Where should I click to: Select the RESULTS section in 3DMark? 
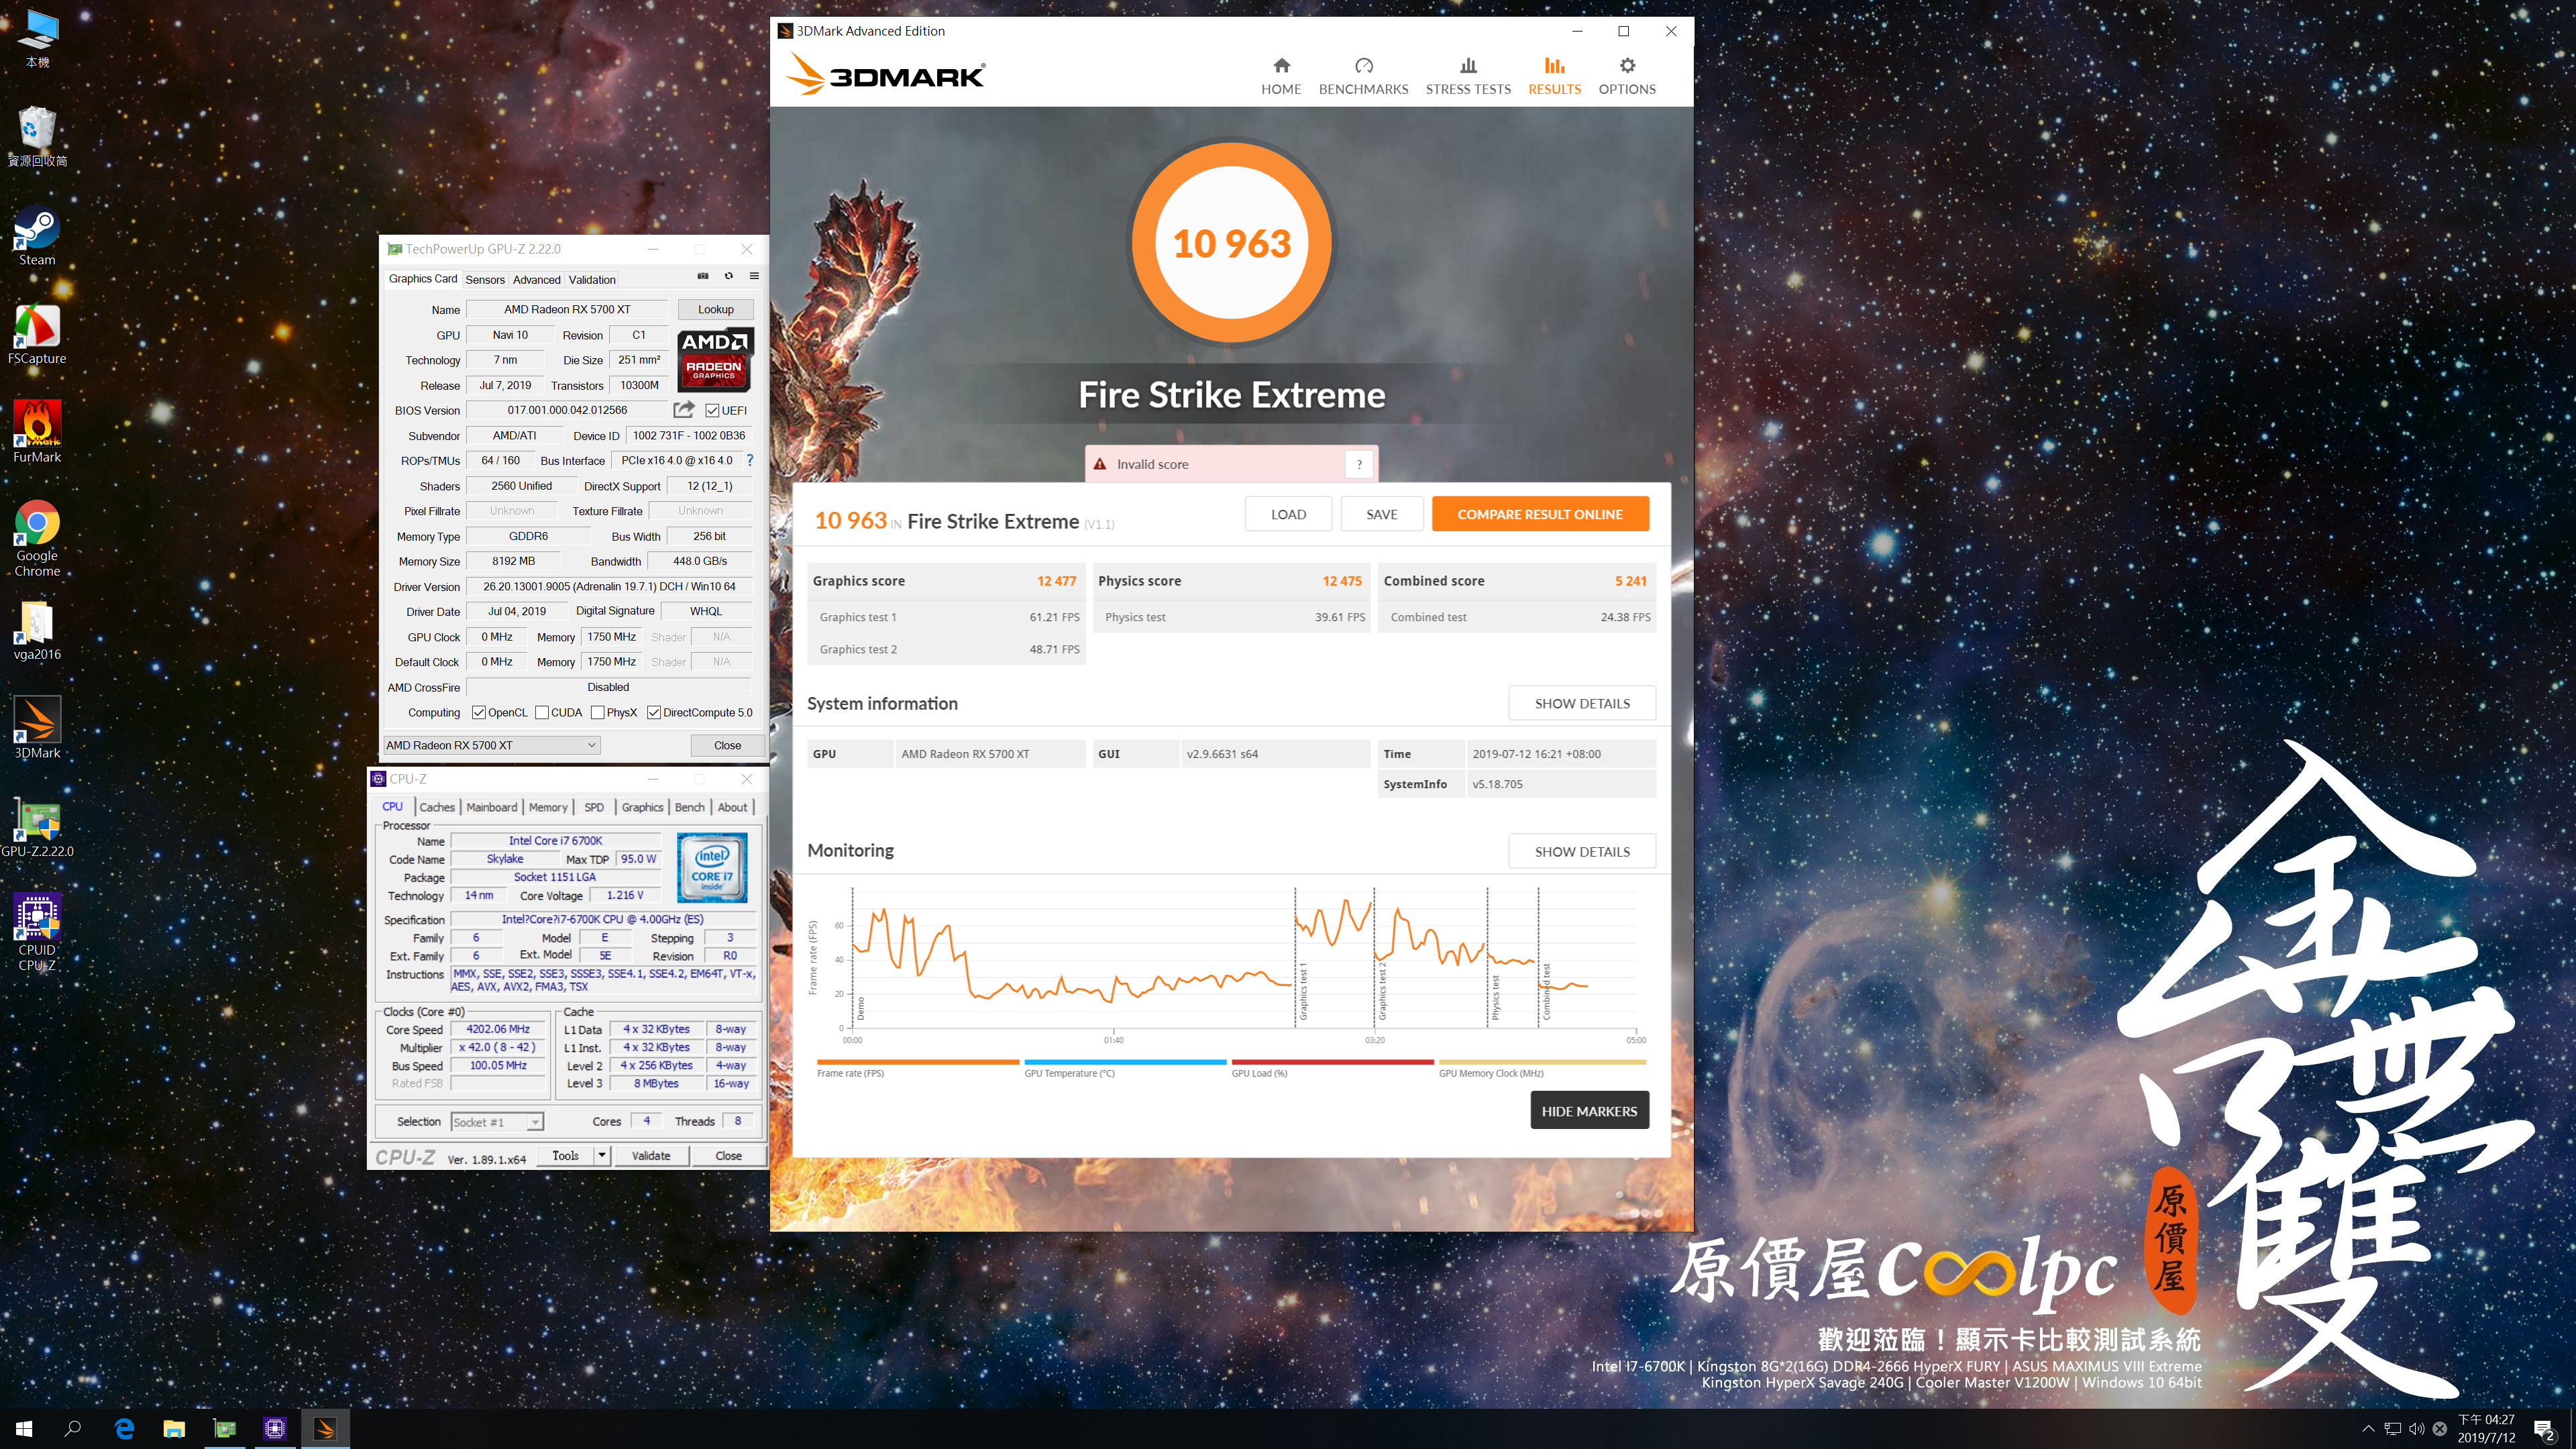tap(1554, 76)
